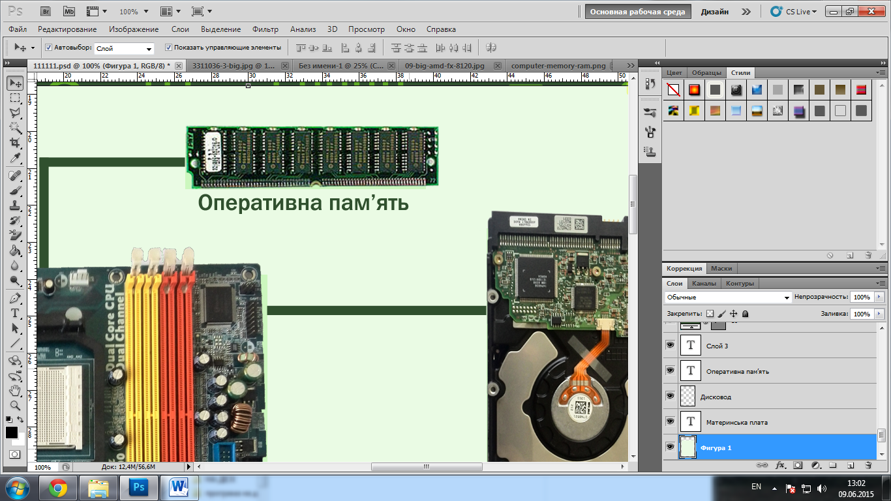
Task: Toggle the Автовыбор checkbox
Action: click(48, 48)
